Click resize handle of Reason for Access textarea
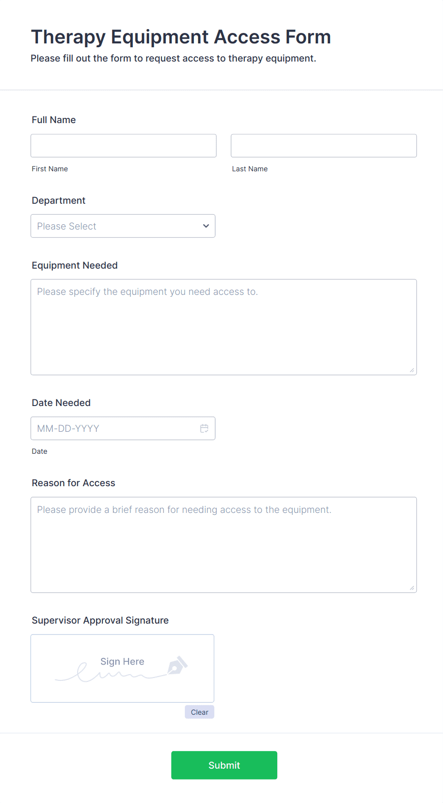The image size is (443, 803). click(x=412, y=588)
